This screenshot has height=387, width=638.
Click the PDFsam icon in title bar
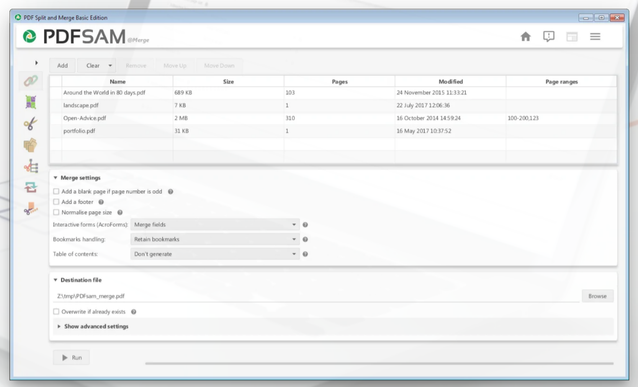pyautogui.click(x=18, y=18)
